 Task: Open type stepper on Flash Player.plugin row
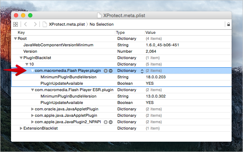tap(142, 71)
